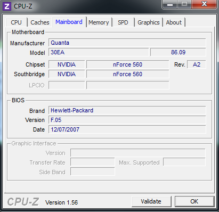Click the OK button
Screen dimensions: 219x212
coord(194,201)
